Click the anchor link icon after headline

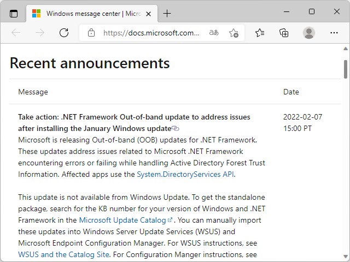[x=176, y=128]
